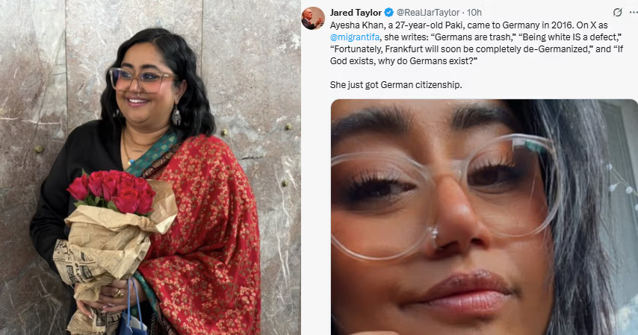Click the line 'She just got German citizenship.'

click(x=396, y=85)
